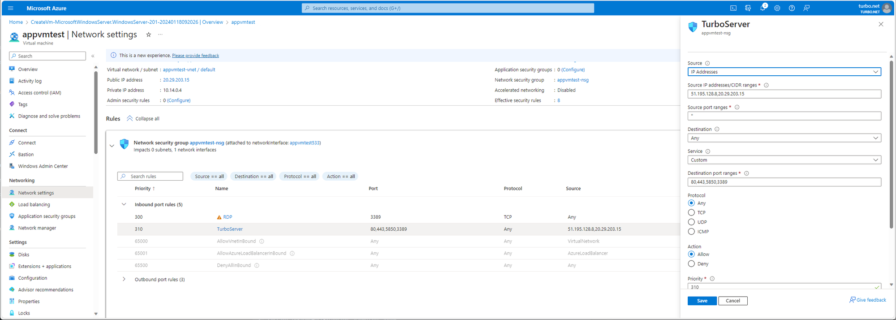The width and height of the screenshot is (896, 320).
Task: Open the Protocol == all filter
Action: coord(300,177)
